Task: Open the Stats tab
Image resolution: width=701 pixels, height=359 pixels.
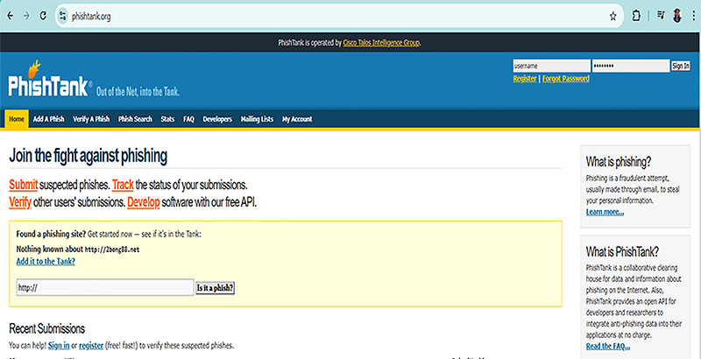Action: (x=167, y=119)
